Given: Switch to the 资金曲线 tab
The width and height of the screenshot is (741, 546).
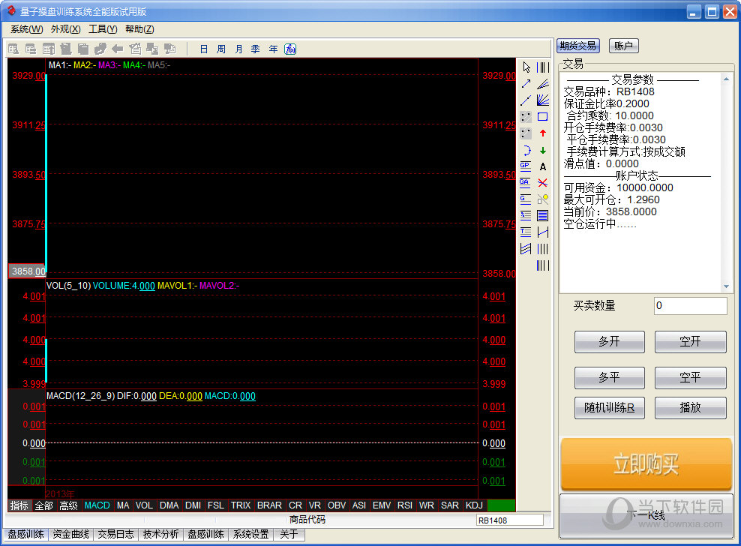Looking at the screenshot, I should pyautogui.click(x=71, y=535).
